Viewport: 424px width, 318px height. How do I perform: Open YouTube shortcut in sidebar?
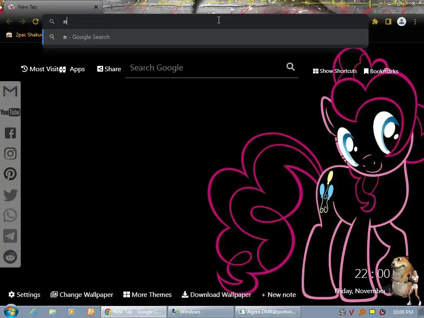pos(10,112)
